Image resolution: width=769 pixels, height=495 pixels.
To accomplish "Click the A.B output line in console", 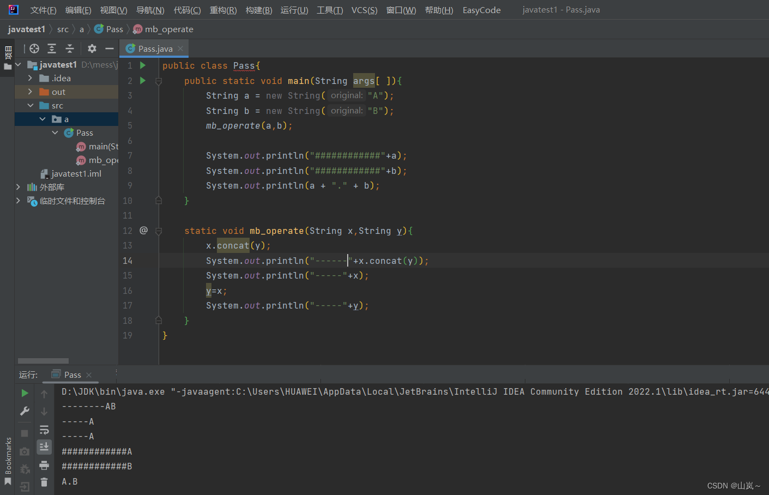I will point(70,482).
